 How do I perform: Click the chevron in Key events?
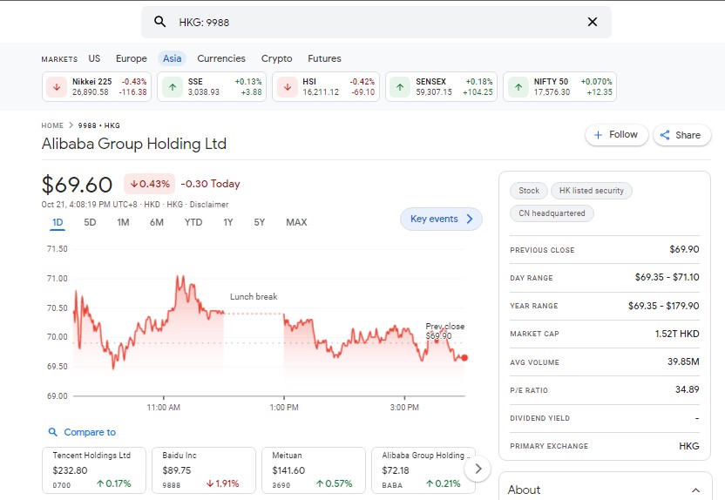click(x=470, y=219)
